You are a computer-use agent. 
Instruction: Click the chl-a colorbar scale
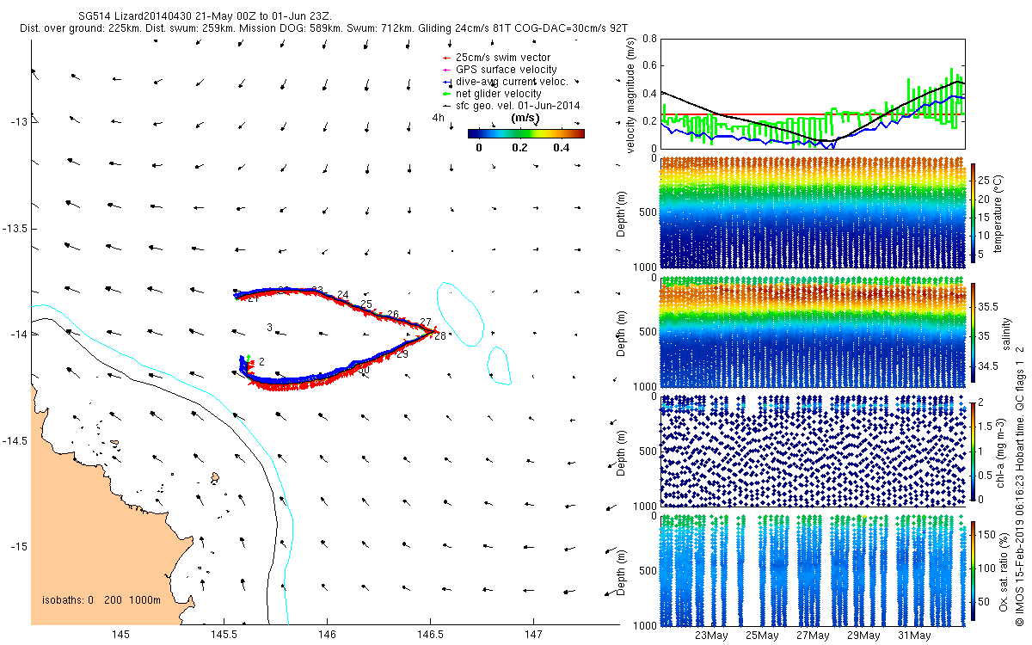(973, 451)
